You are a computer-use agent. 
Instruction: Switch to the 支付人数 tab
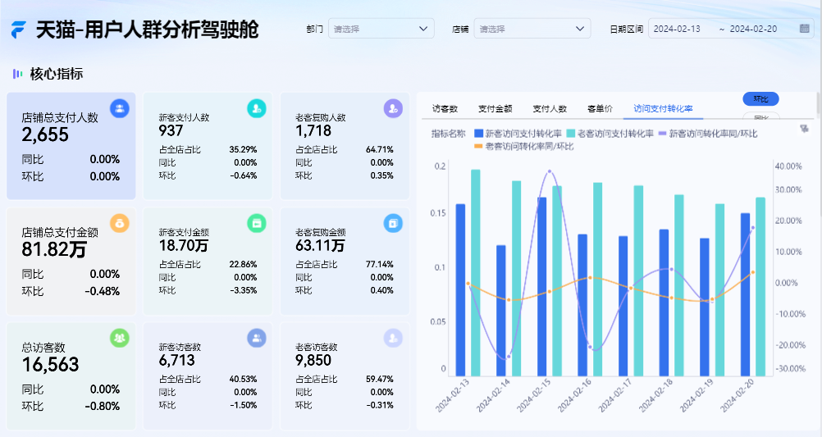pyautogui.click(x=550, y=108)
